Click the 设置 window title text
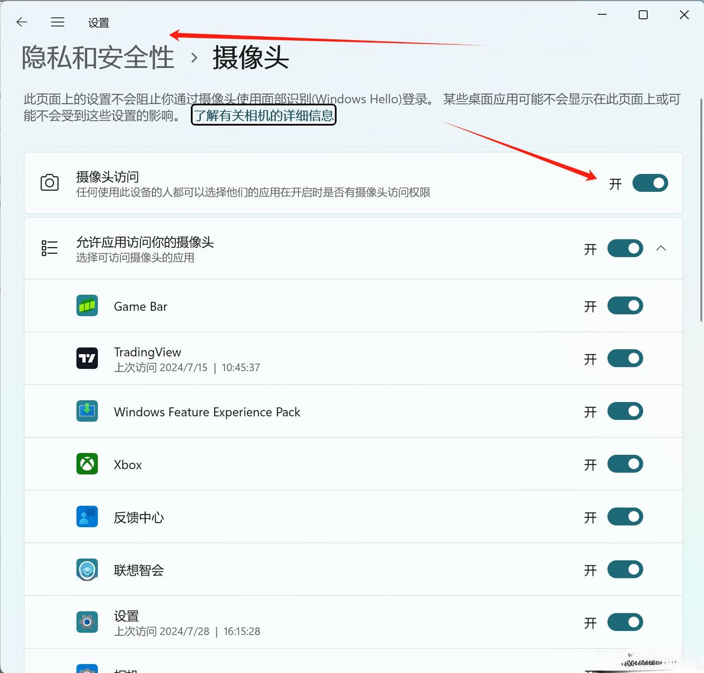The width and height of the screenshot is (704, 673). click(99, 23)
